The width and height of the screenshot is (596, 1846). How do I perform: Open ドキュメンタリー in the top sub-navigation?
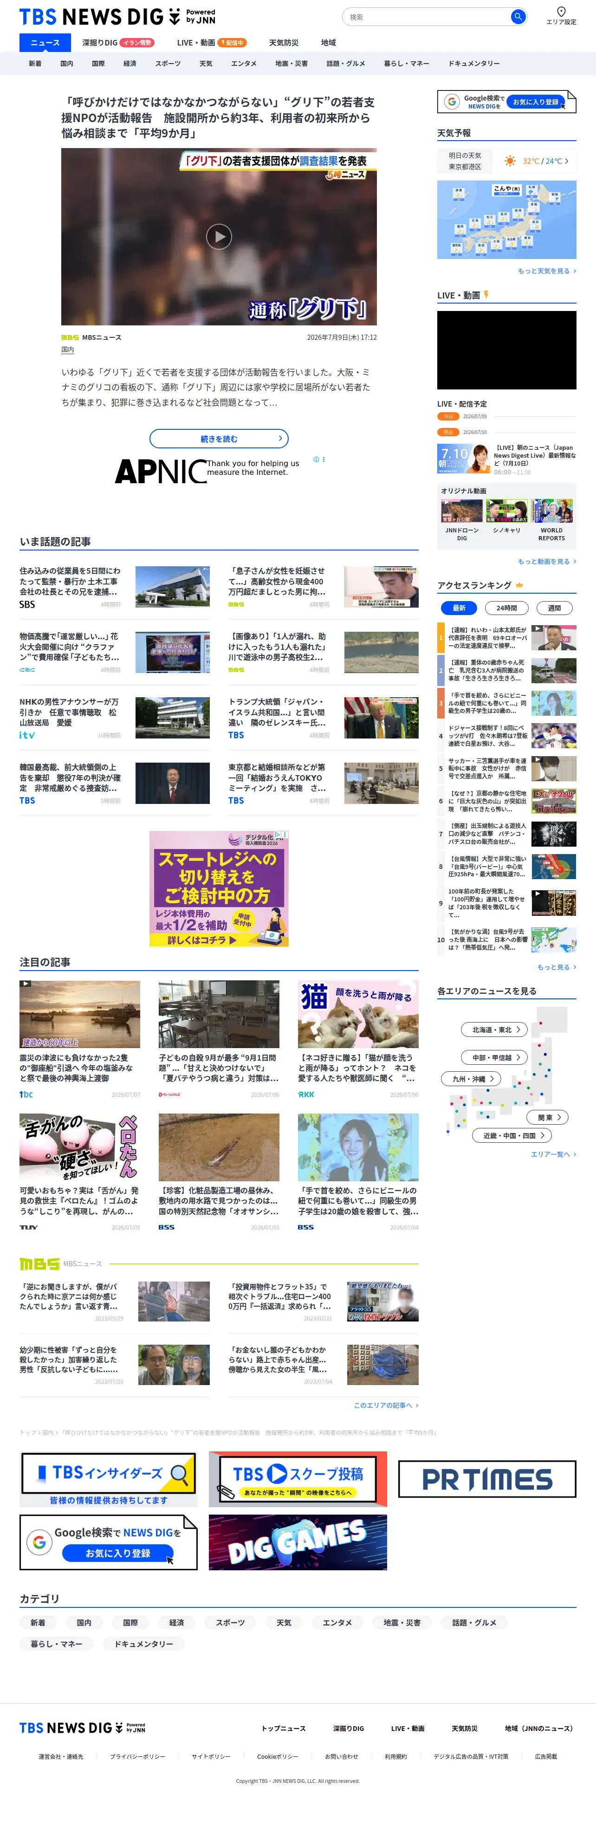point(474,64)
